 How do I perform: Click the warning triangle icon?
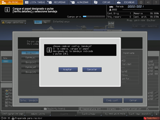pos(3,22)
